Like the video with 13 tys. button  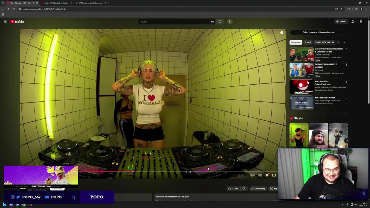tap(233, 189)
